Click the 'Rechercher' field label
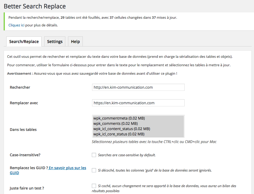 click(x=20, y=87)
